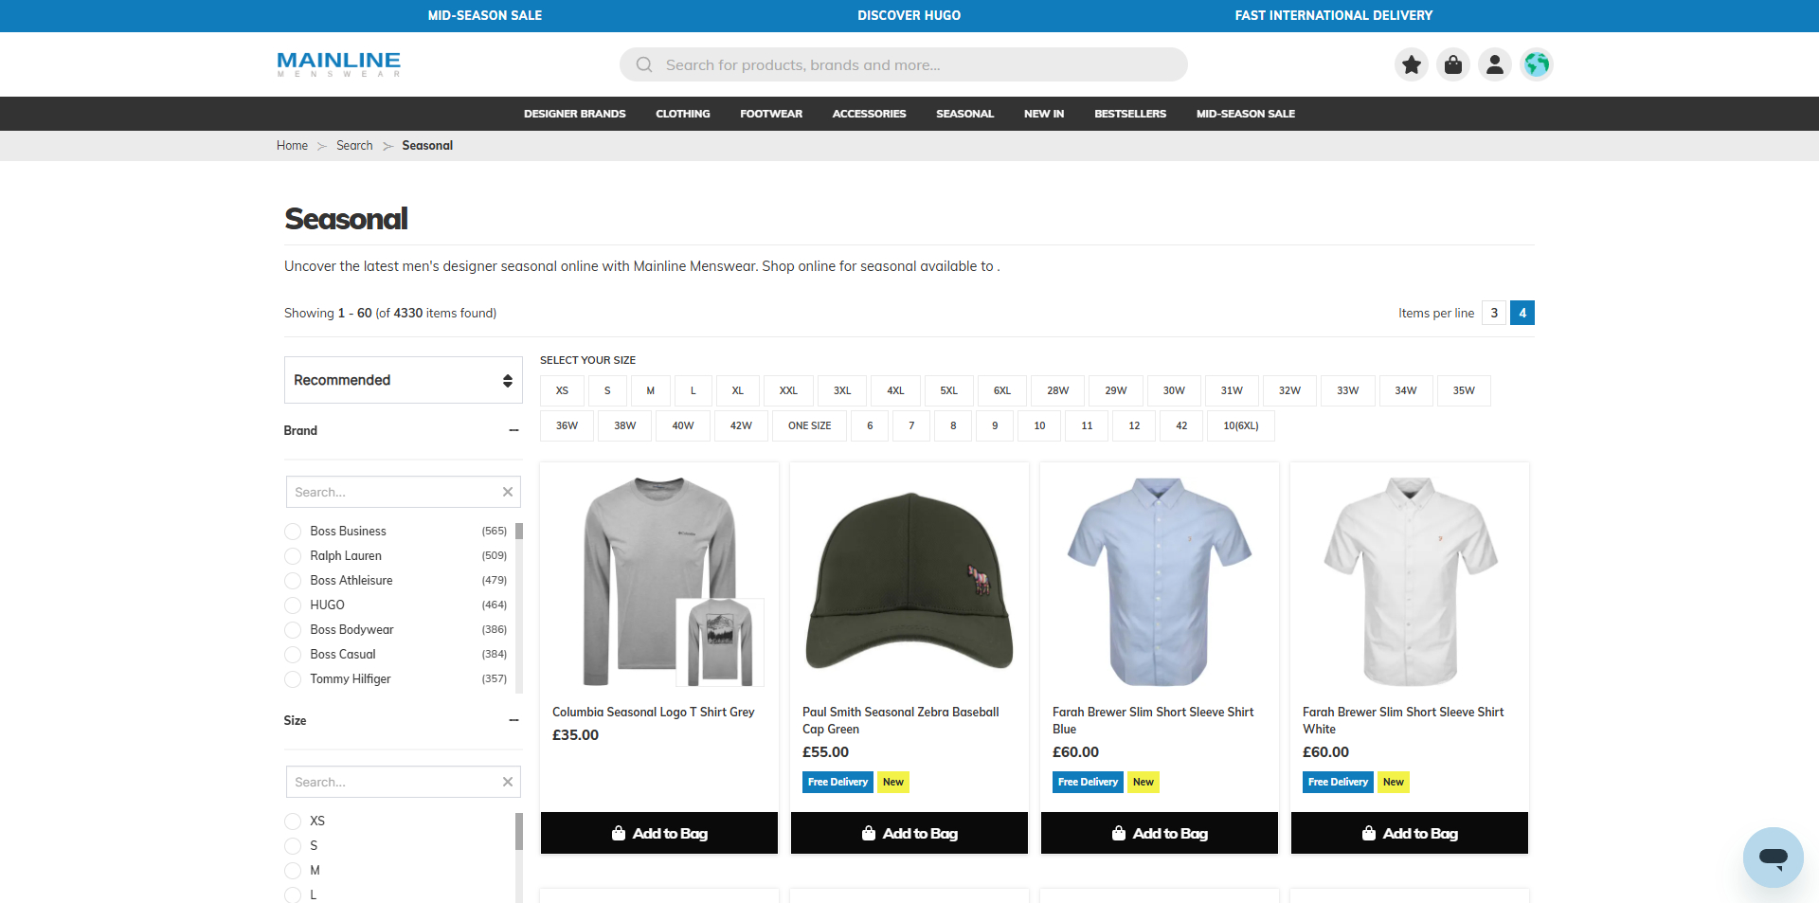Tick the Tommy Hilfiger brand filter
Image resolution: width=1819 pixels, height=903 pixels.
[293, 679]
